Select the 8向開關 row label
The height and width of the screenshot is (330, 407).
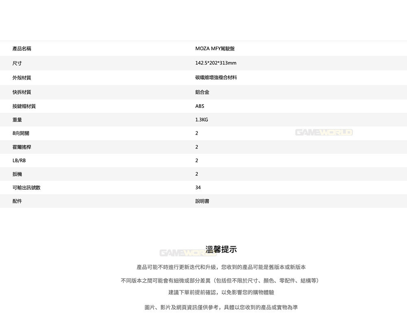21,133
